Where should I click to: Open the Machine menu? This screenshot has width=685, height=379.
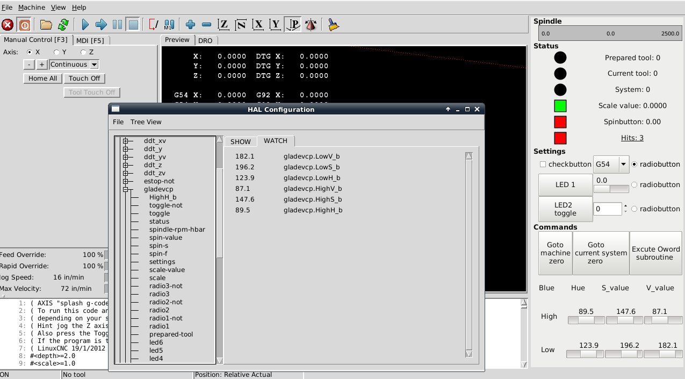[x=32, y=8]
